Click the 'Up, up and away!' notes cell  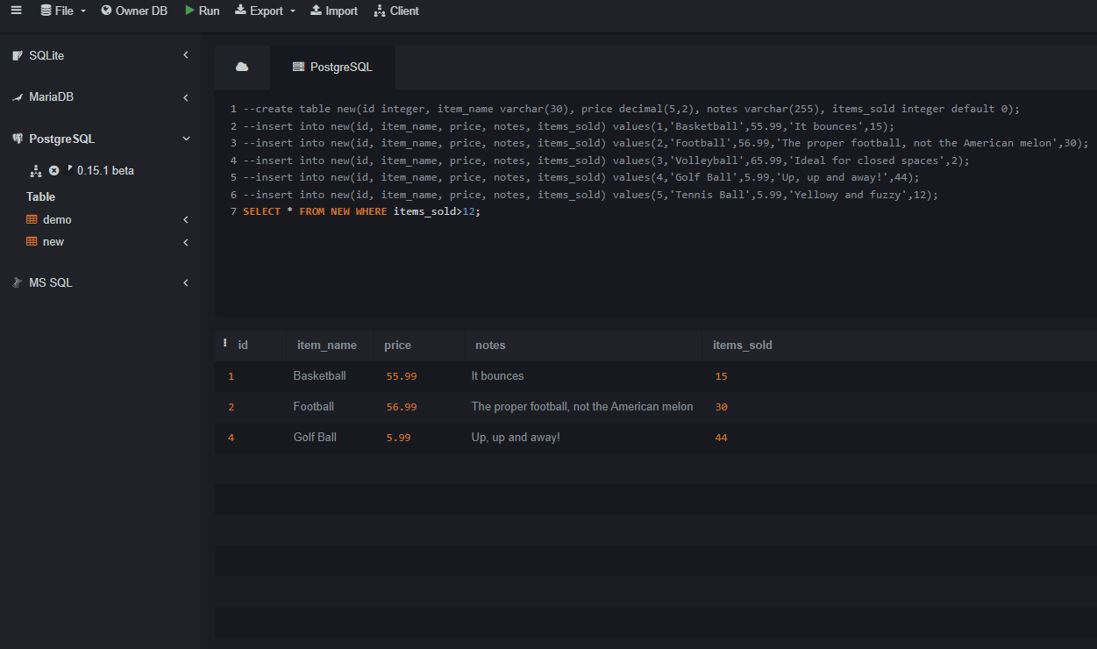[x=516, y=437]
